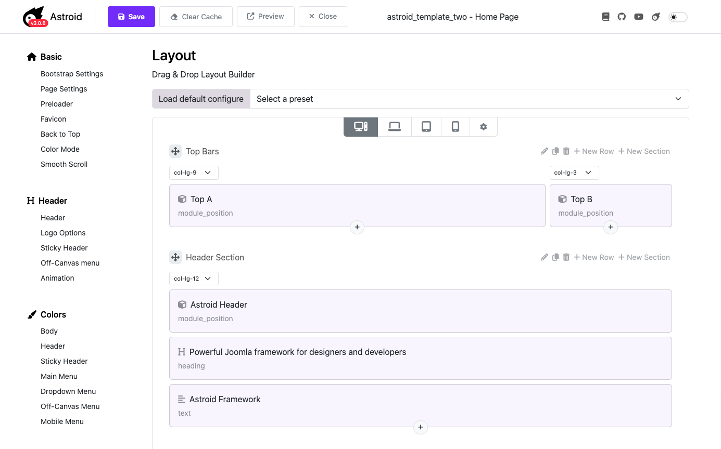The width and height of the screenshot is (721, 449).
Task: Add New Row in Header Section
Action: [594, 257]
